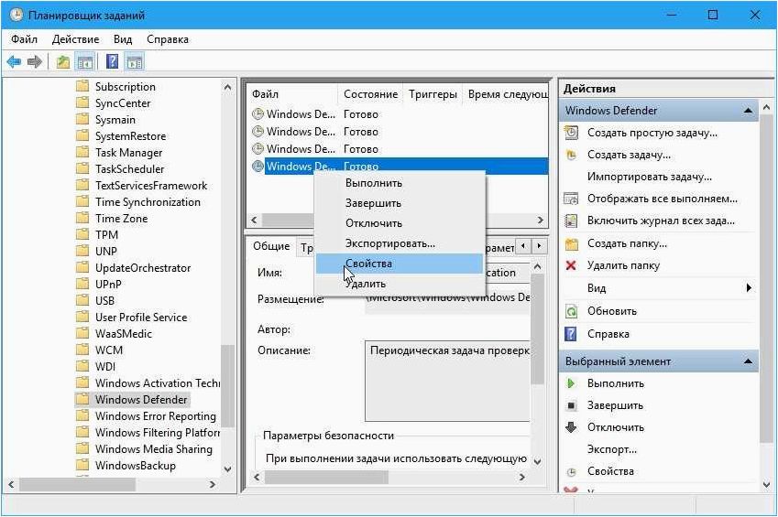Click the blue help icon beside Справка
778x517 pixels.
pos(571,334)
